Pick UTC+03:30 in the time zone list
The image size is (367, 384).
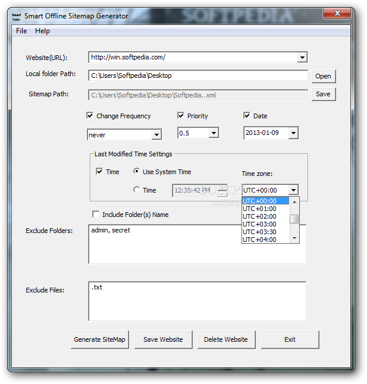click(x=265, y=232)
